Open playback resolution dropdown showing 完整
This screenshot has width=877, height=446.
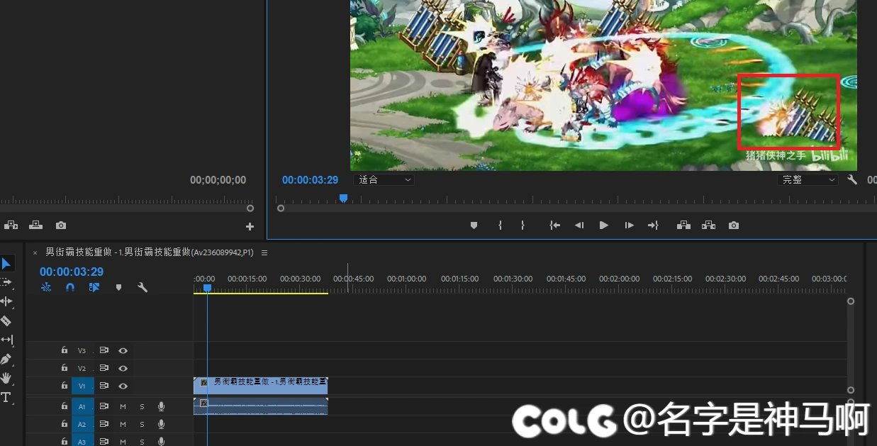(x=808, y=179)
